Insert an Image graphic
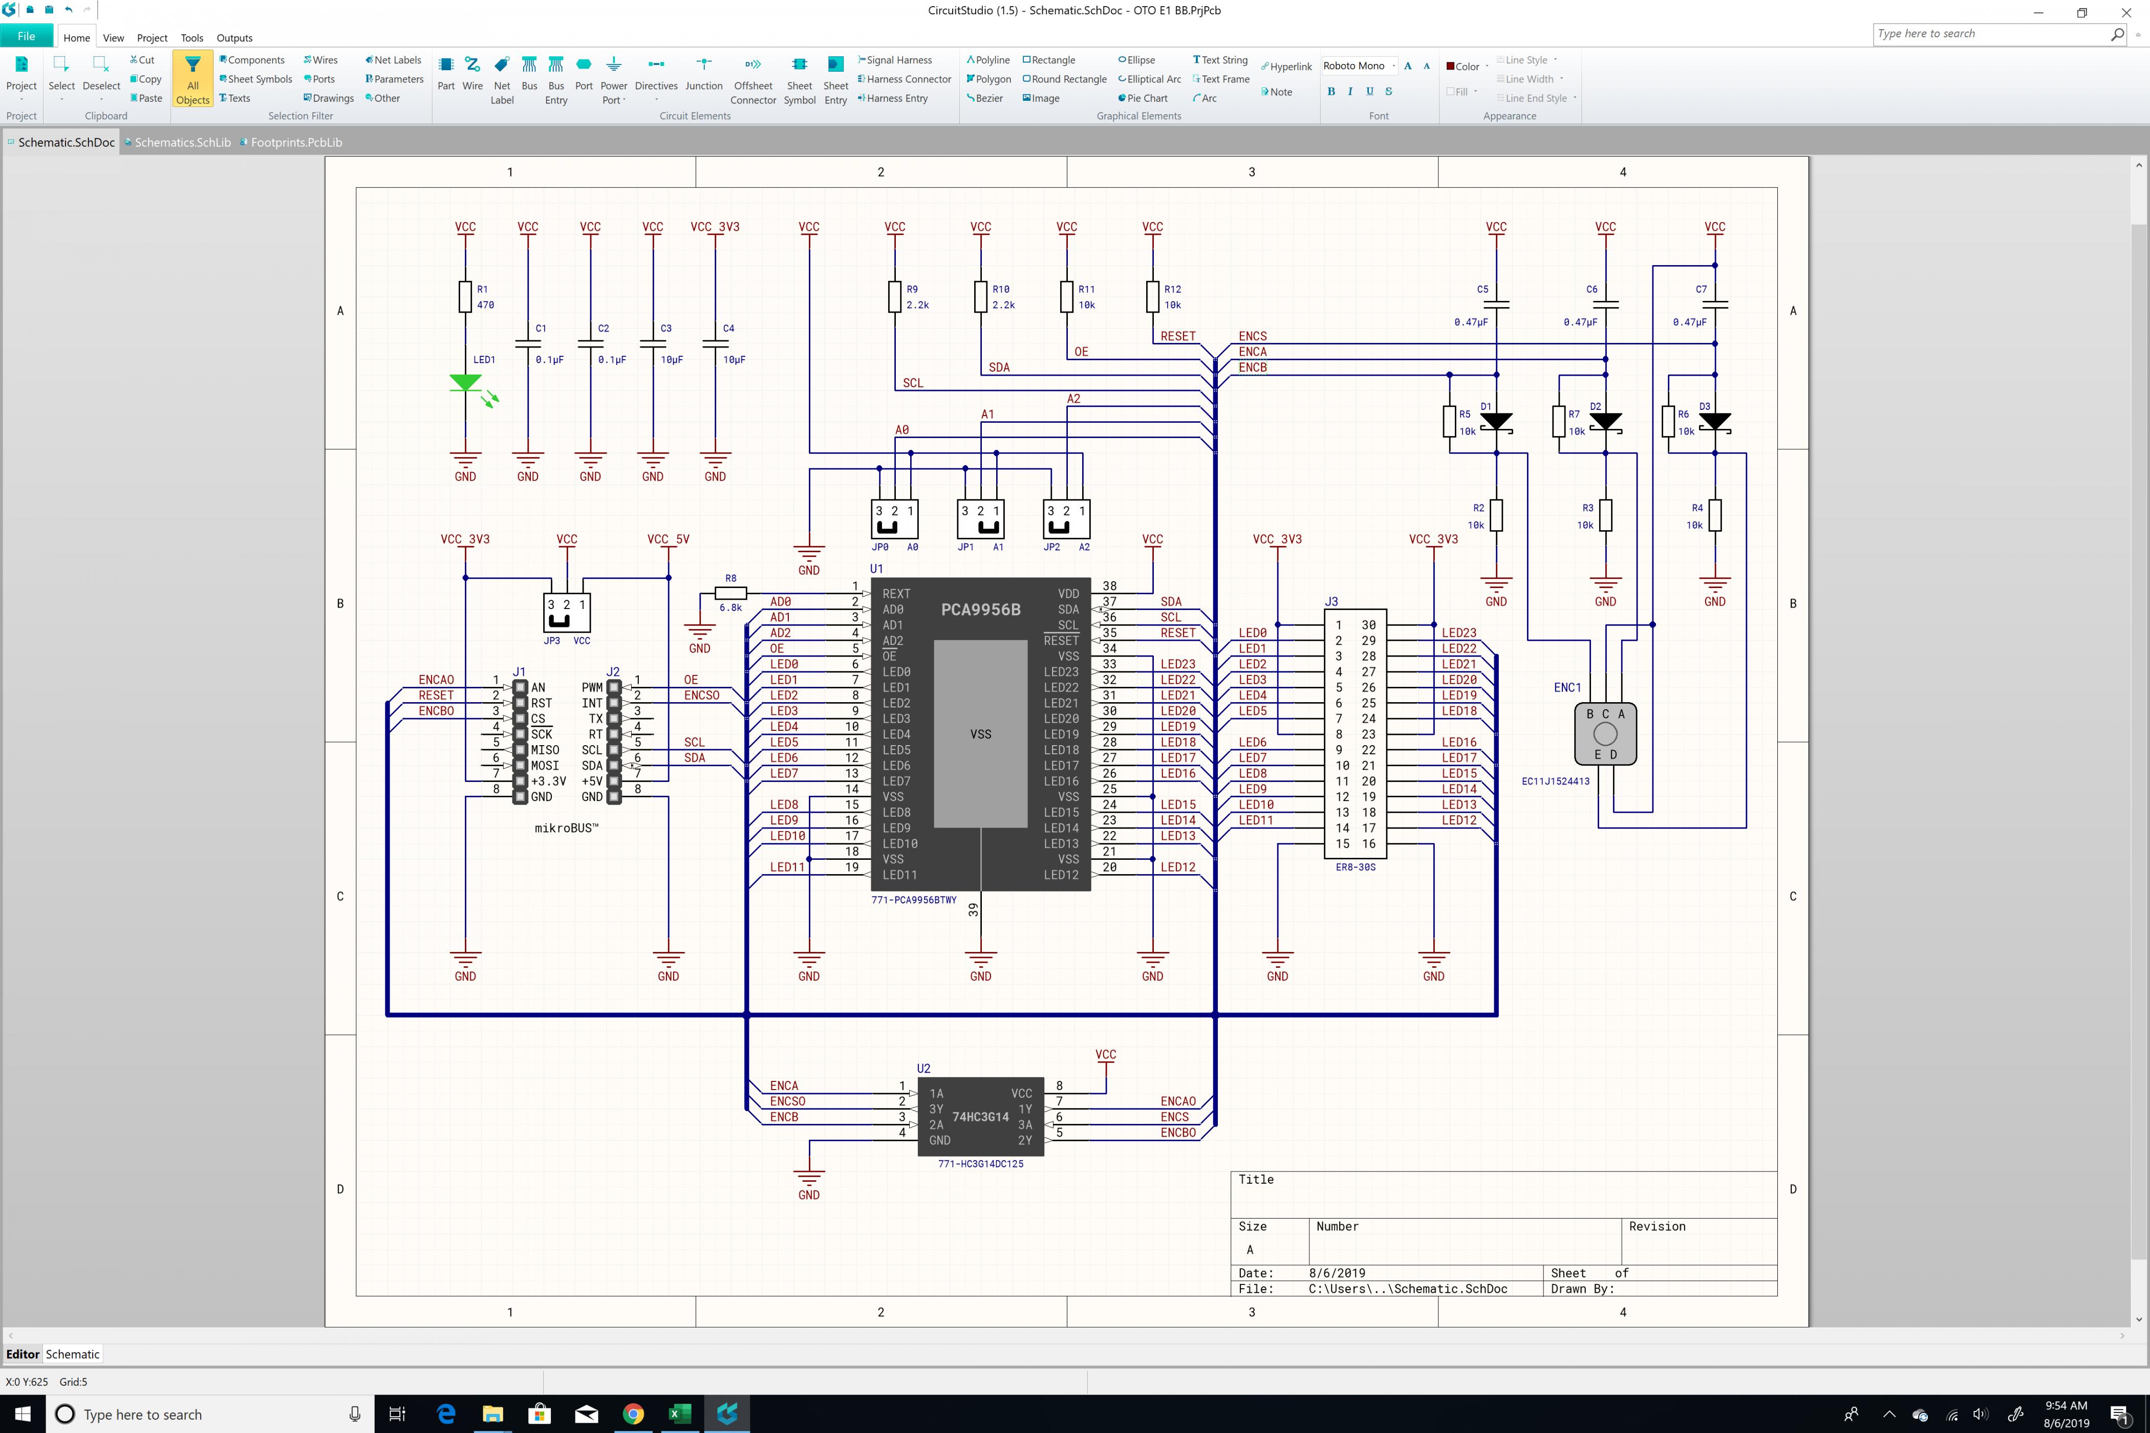The height and width of the screenshot is (1433, 2150). (1041, 99)
